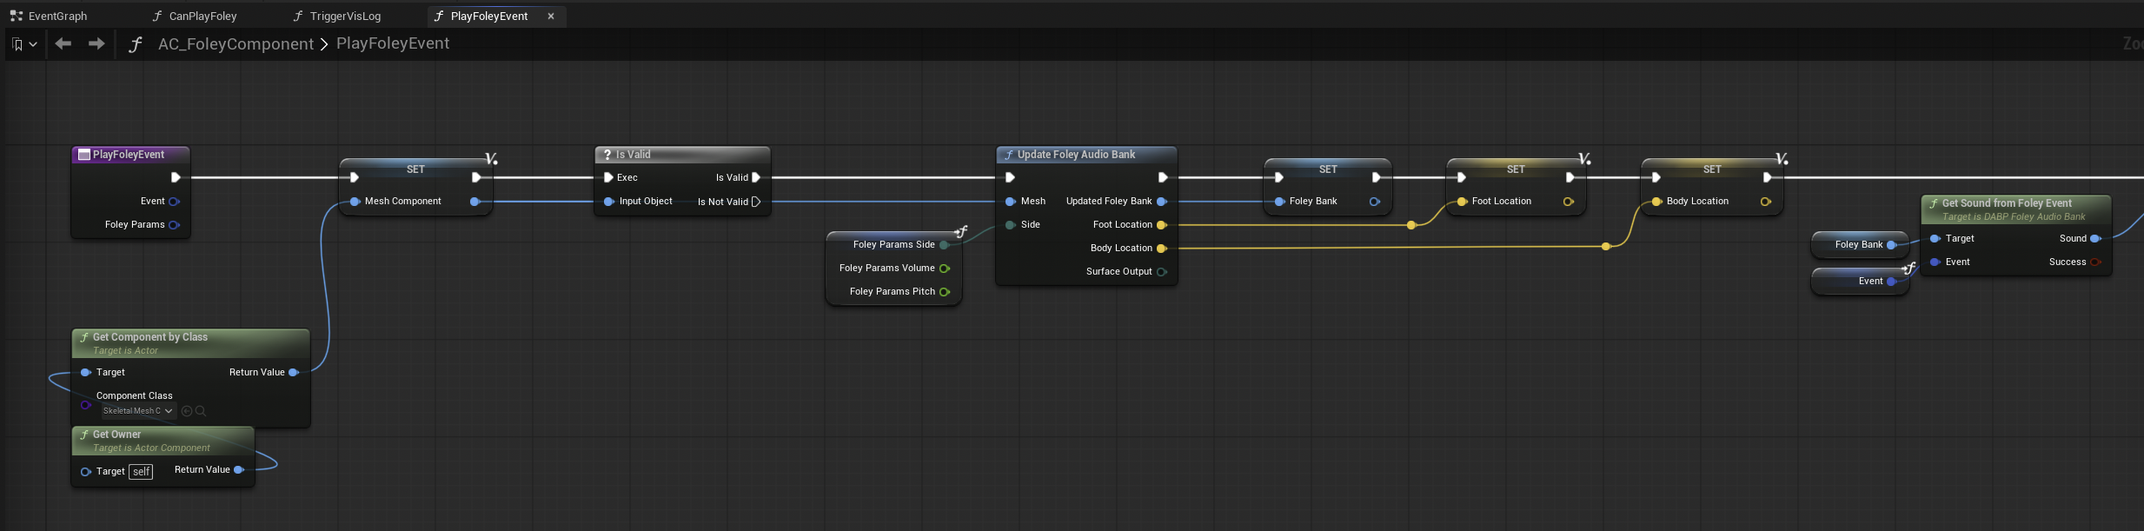Click the Input Object pin on Is Valid

pyautogui.click(x=608, y=201)
